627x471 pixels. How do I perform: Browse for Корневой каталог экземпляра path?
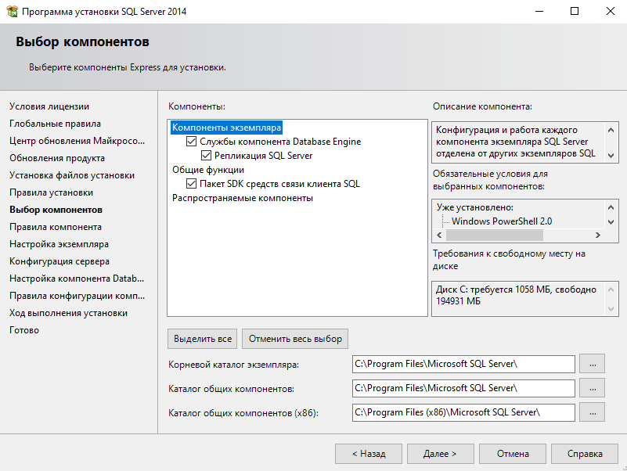(x=593, y=364)
